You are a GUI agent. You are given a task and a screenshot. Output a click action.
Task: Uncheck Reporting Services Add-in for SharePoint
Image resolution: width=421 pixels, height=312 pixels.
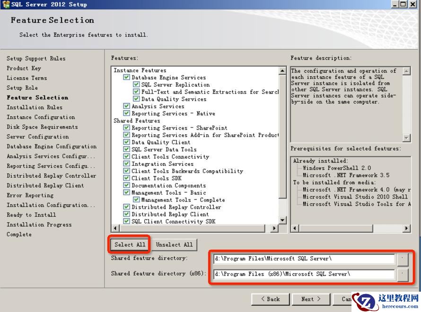(x=126, y=135)
